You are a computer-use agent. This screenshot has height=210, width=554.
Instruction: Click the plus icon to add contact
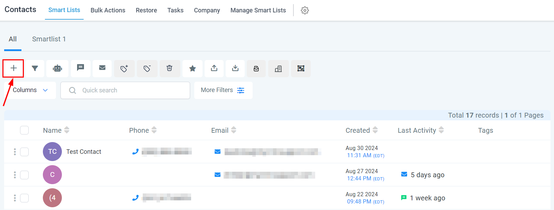[x=13, y=68]
